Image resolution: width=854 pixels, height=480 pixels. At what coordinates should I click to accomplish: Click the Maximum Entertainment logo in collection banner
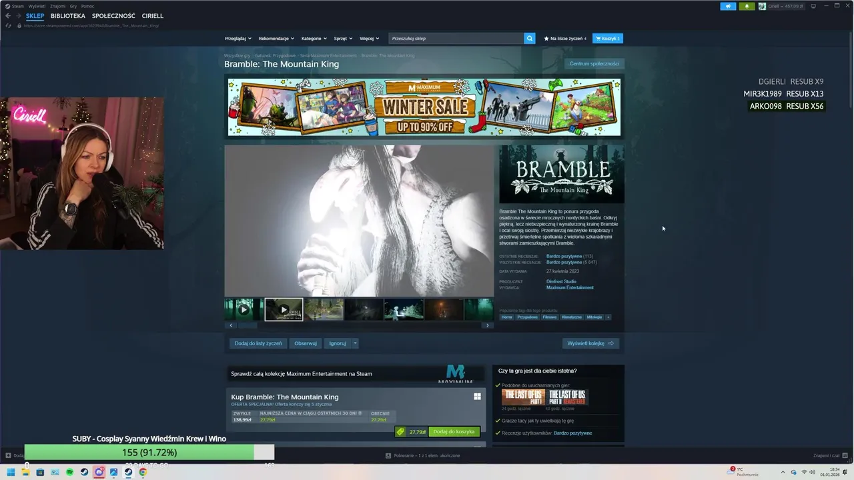pyautogui.click(x=455, y=373)
